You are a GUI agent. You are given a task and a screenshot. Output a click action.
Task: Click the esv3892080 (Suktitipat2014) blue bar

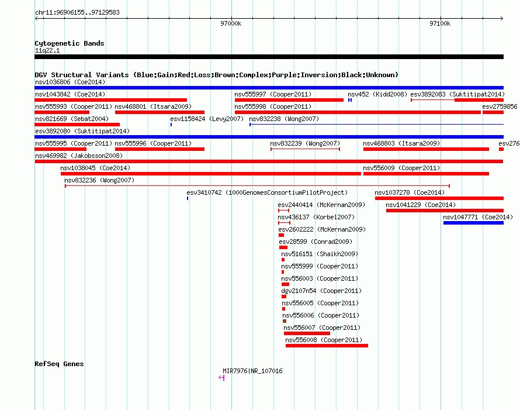(269, 137)
